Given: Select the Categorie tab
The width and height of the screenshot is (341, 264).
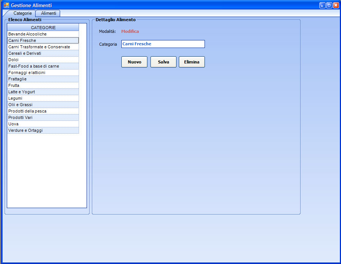Looking at the screenshot, I should [22, 13].
